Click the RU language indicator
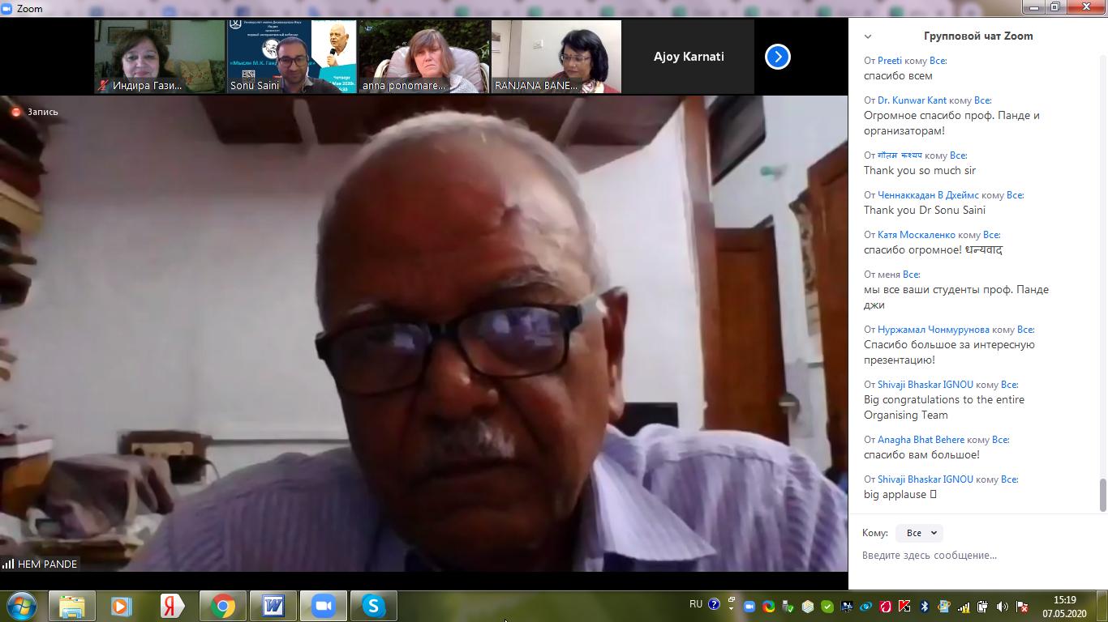This screenshot has height=622, width=1108. click(x=696, y=604)
